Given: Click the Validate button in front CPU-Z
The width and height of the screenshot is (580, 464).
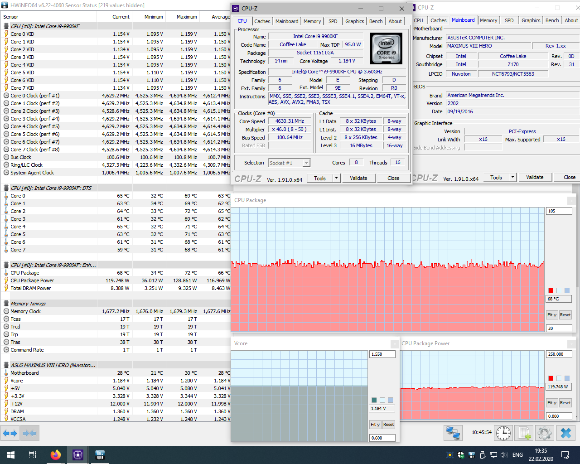Looking at the screenshot, I should [x=358, y=178].
